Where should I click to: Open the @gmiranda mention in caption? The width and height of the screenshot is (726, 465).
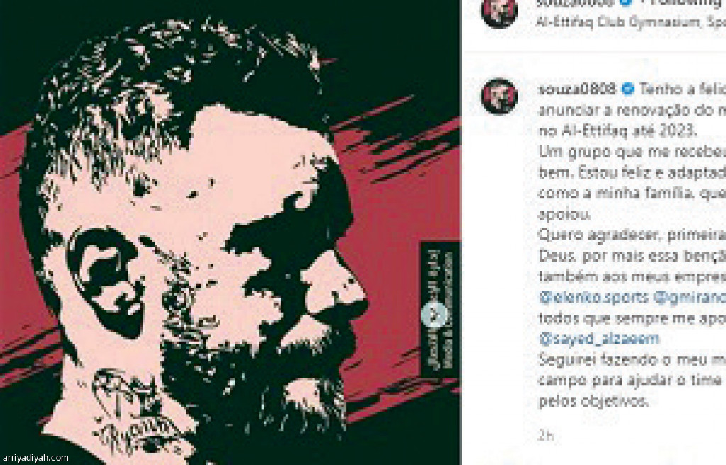point(689,296)
